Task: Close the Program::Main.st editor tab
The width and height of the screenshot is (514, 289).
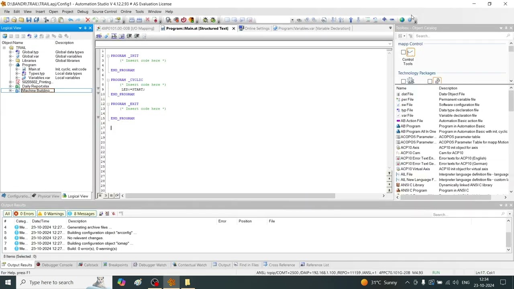Action: tap(233, 28)
